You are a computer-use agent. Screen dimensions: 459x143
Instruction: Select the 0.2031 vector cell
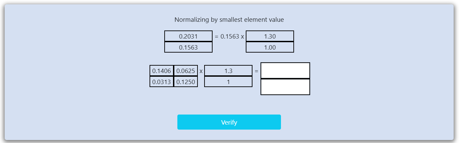(188, 37)
